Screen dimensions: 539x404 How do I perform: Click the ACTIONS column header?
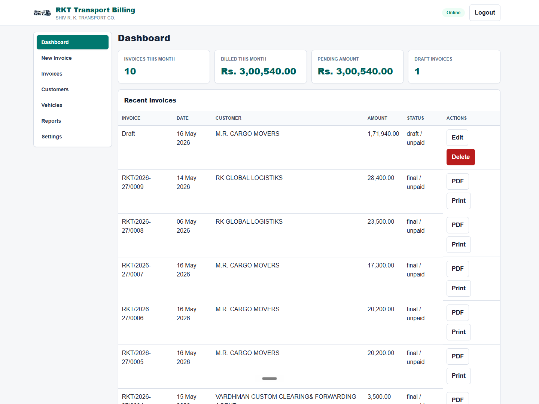[x=457, y=118]
